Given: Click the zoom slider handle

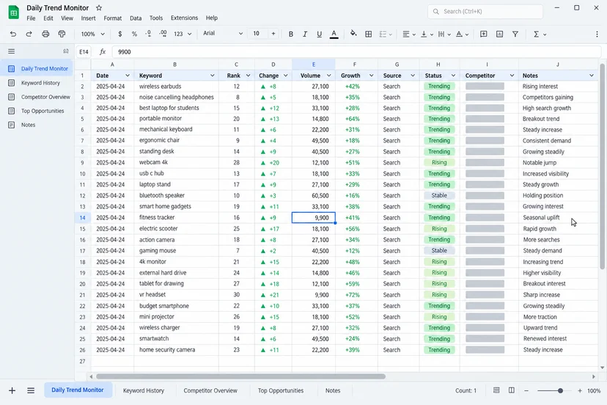Looking at the screenshot, I should coord(560,390).
